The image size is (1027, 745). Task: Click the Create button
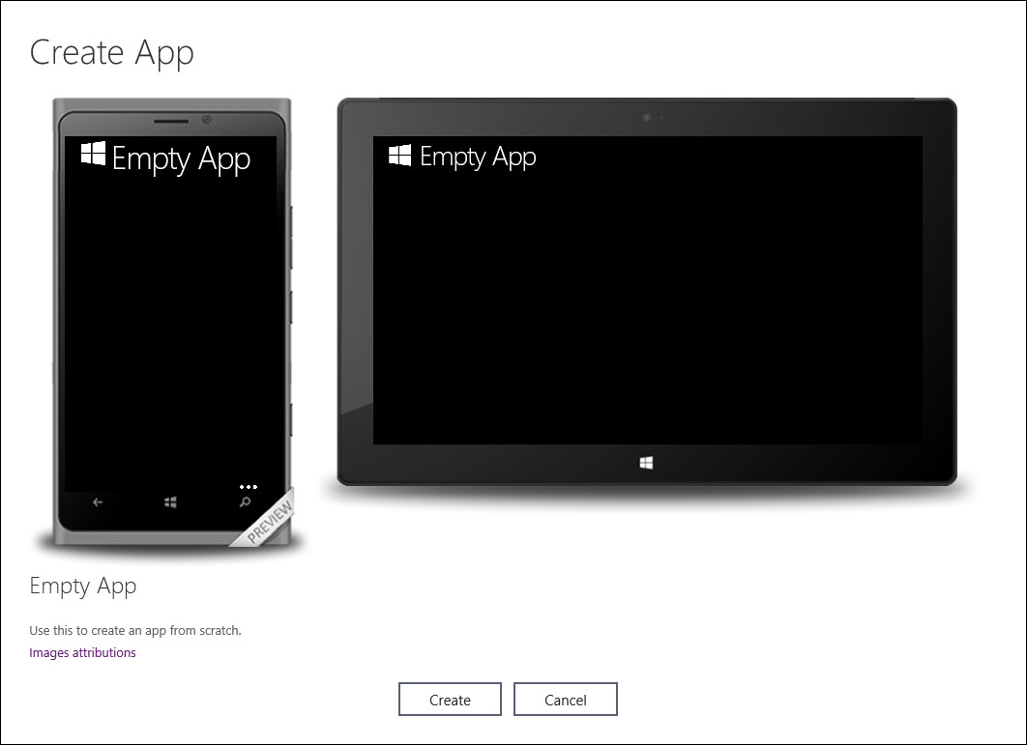tap(449, 699)
